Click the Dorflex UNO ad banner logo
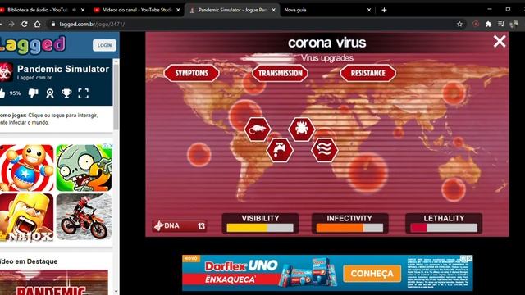 pyautogui.click(x=241, y=266)
